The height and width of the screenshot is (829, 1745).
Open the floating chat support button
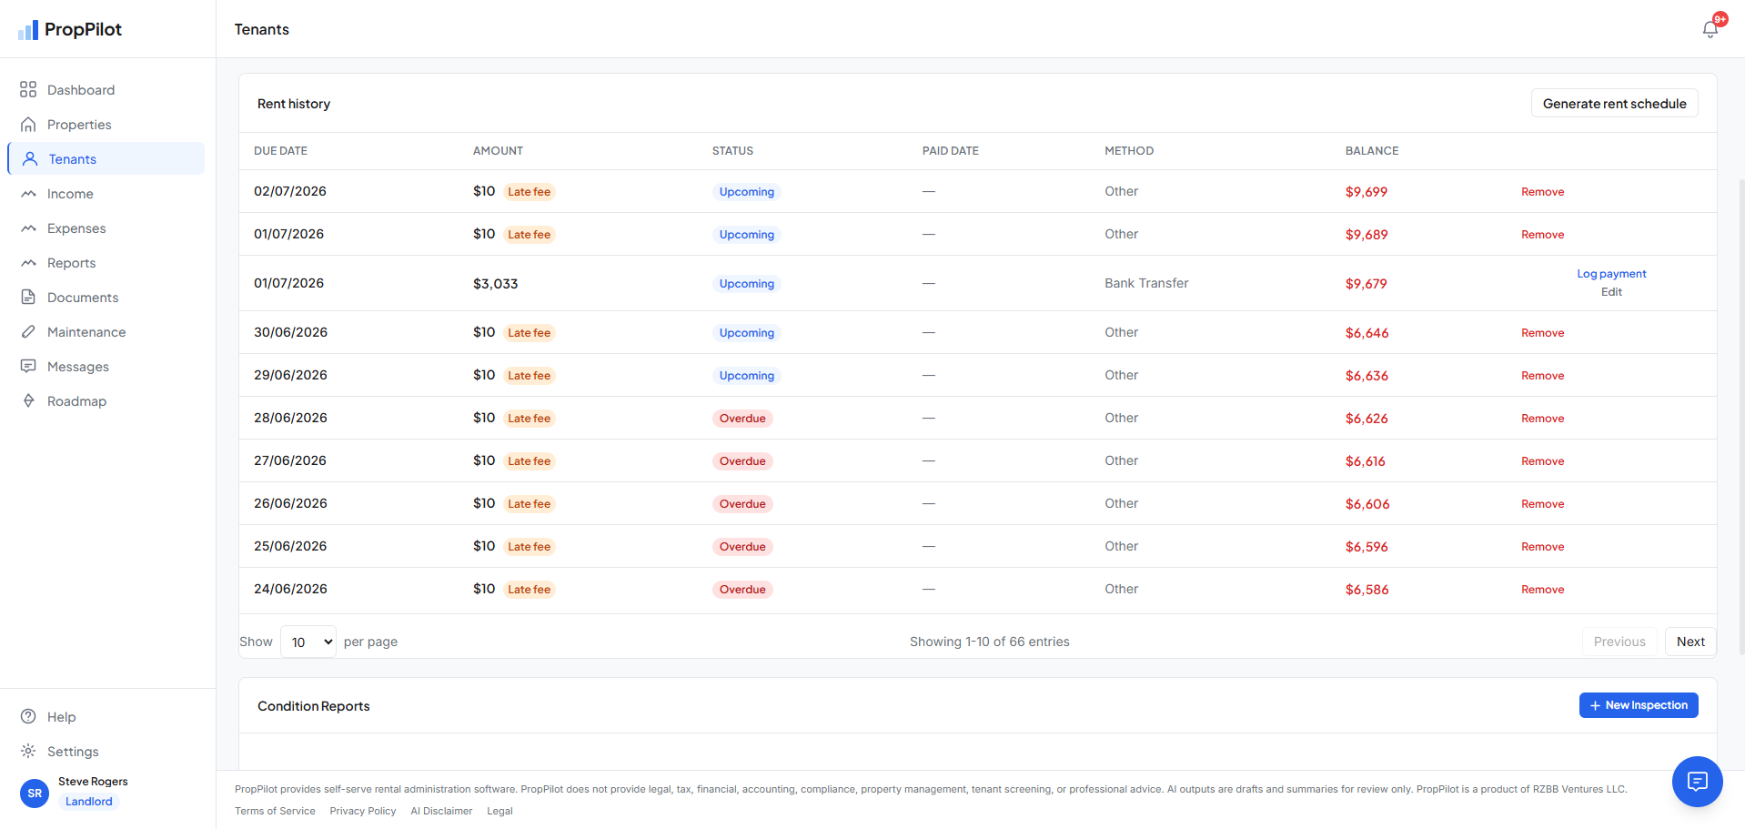tap(1697, 781)
